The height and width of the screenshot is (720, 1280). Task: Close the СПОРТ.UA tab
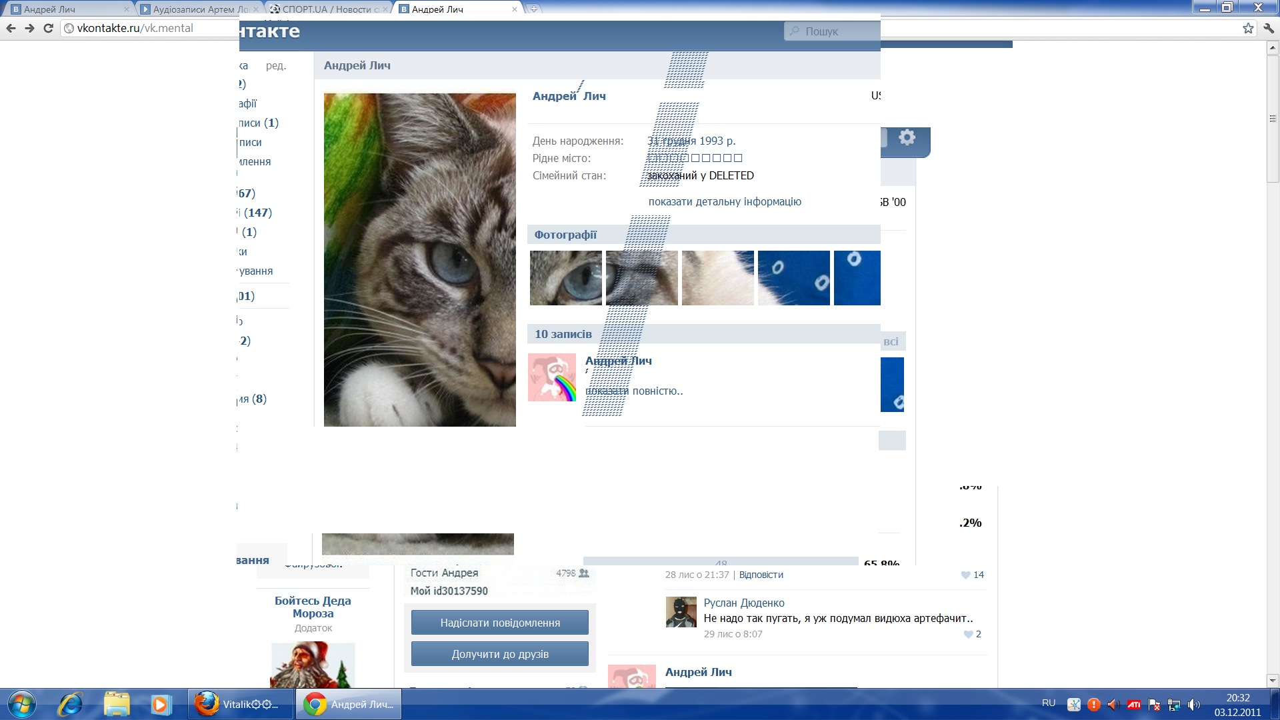385,9
